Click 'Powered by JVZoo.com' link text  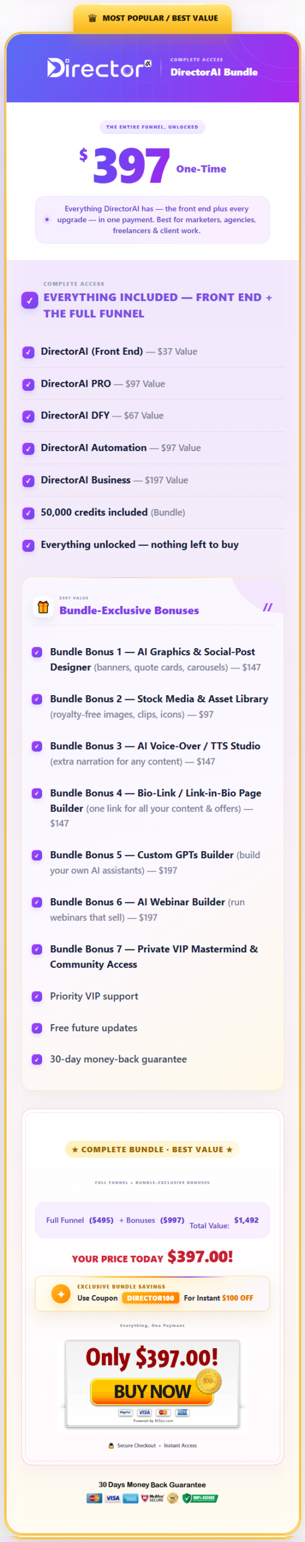(x=153, y=1420)
